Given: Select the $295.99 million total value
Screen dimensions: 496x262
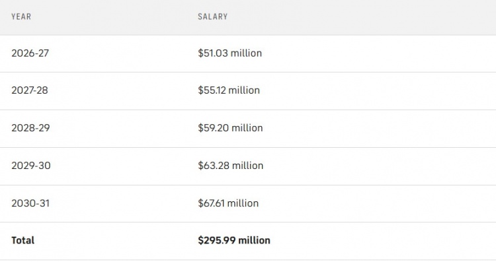Looking at the screenshot, I should (234, 240).
